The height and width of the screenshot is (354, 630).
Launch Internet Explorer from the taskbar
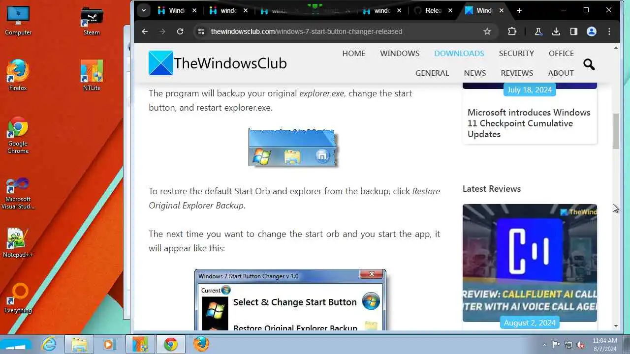(x=49, y=344)
